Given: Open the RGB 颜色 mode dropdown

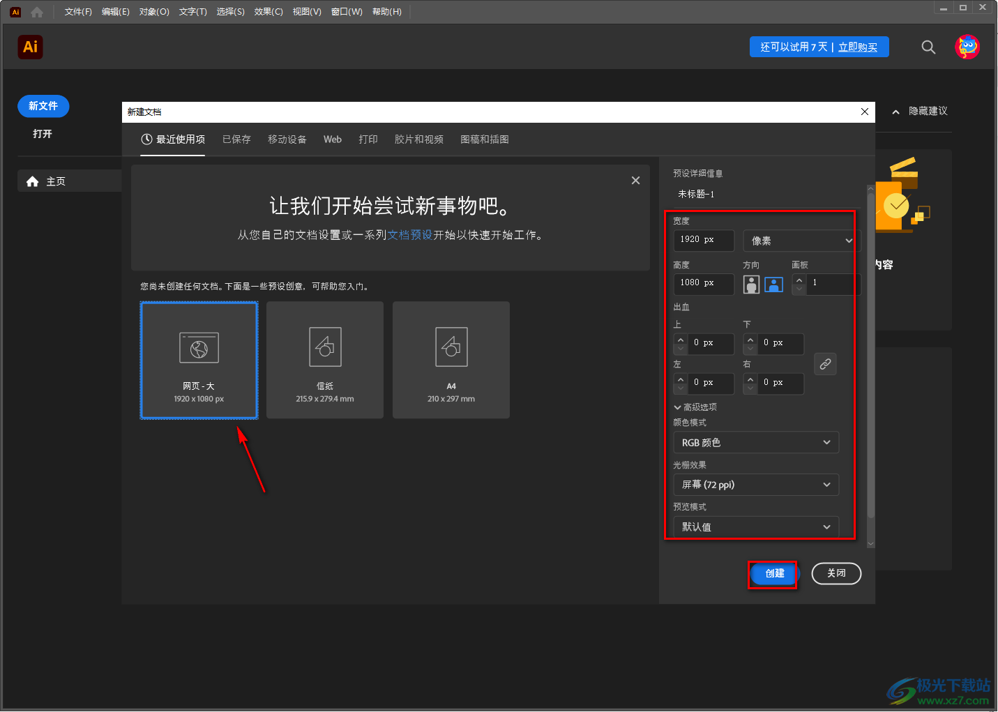Looking at the screenshot, I should coord(755,443).
